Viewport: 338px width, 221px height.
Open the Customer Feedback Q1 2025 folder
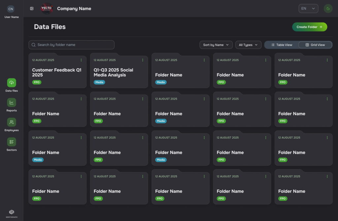(x=57, y=72)
